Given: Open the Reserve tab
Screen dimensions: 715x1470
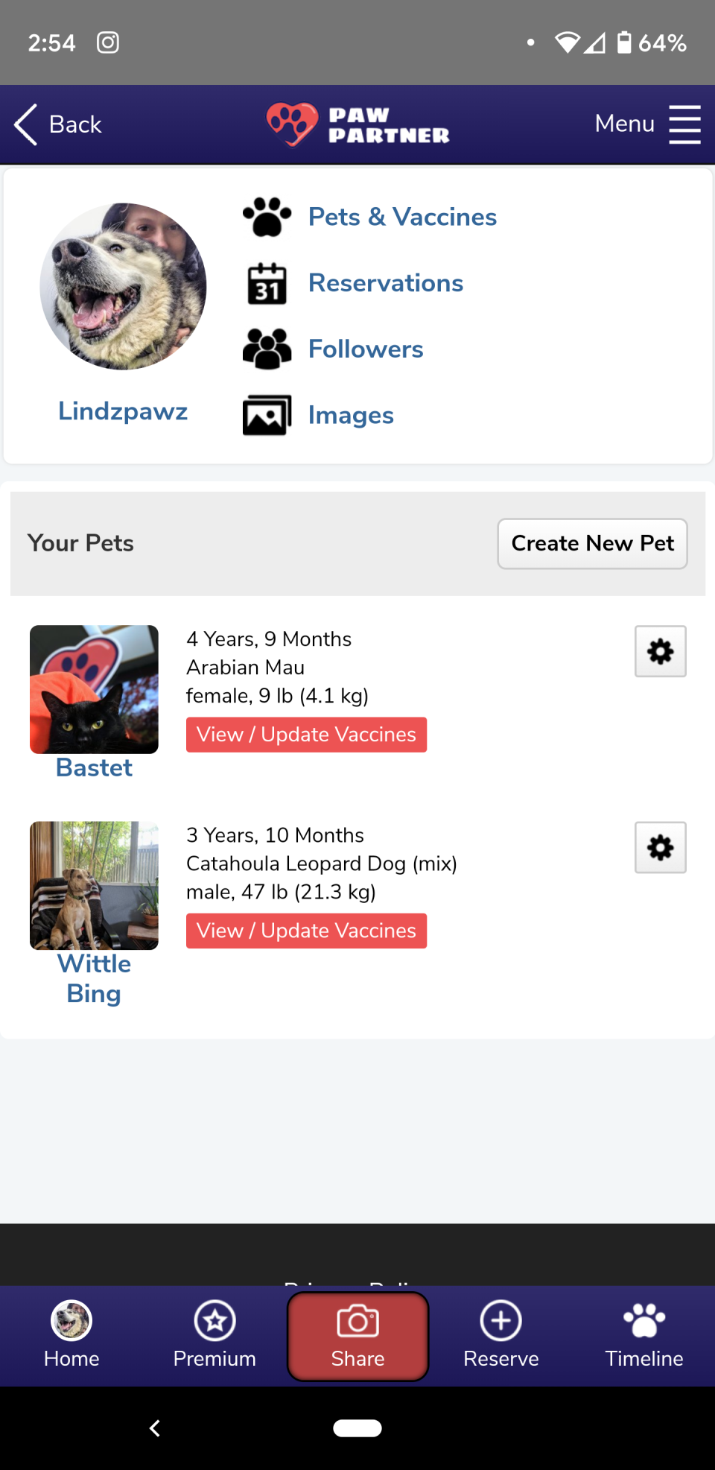Looking at the screenshot, I should coord(500,1335).
